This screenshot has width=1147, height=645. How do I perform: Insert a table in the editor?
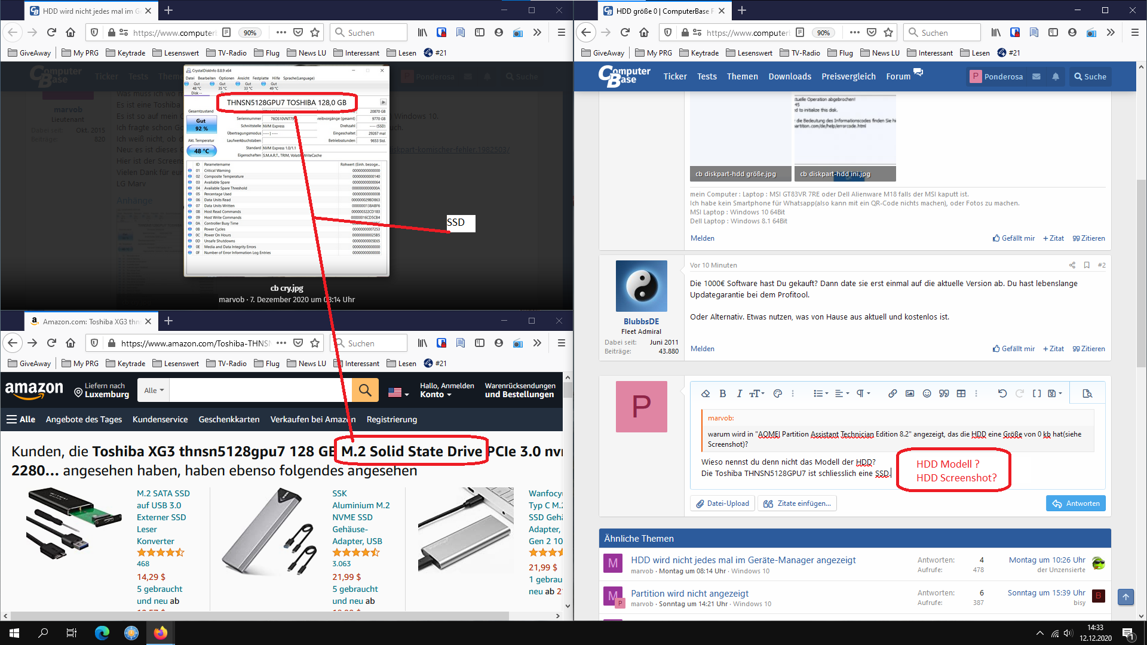tap(961, 394)
